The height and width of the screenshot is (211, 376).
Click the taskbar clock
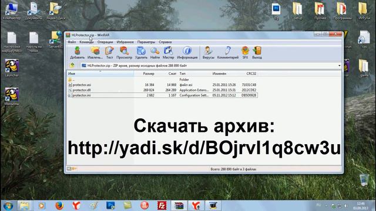[361, 206]
